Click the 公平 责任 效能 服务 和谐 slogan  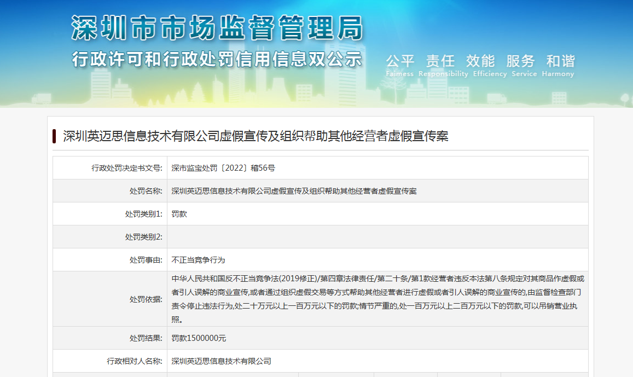pyautogui.click(x=480, y=61)
